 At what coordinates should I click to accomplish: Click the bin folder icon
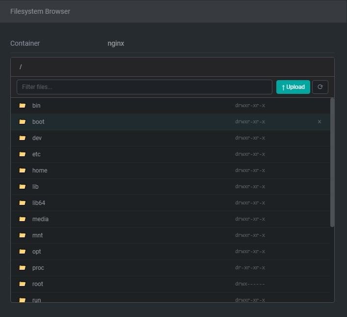[x=23, y=106]
